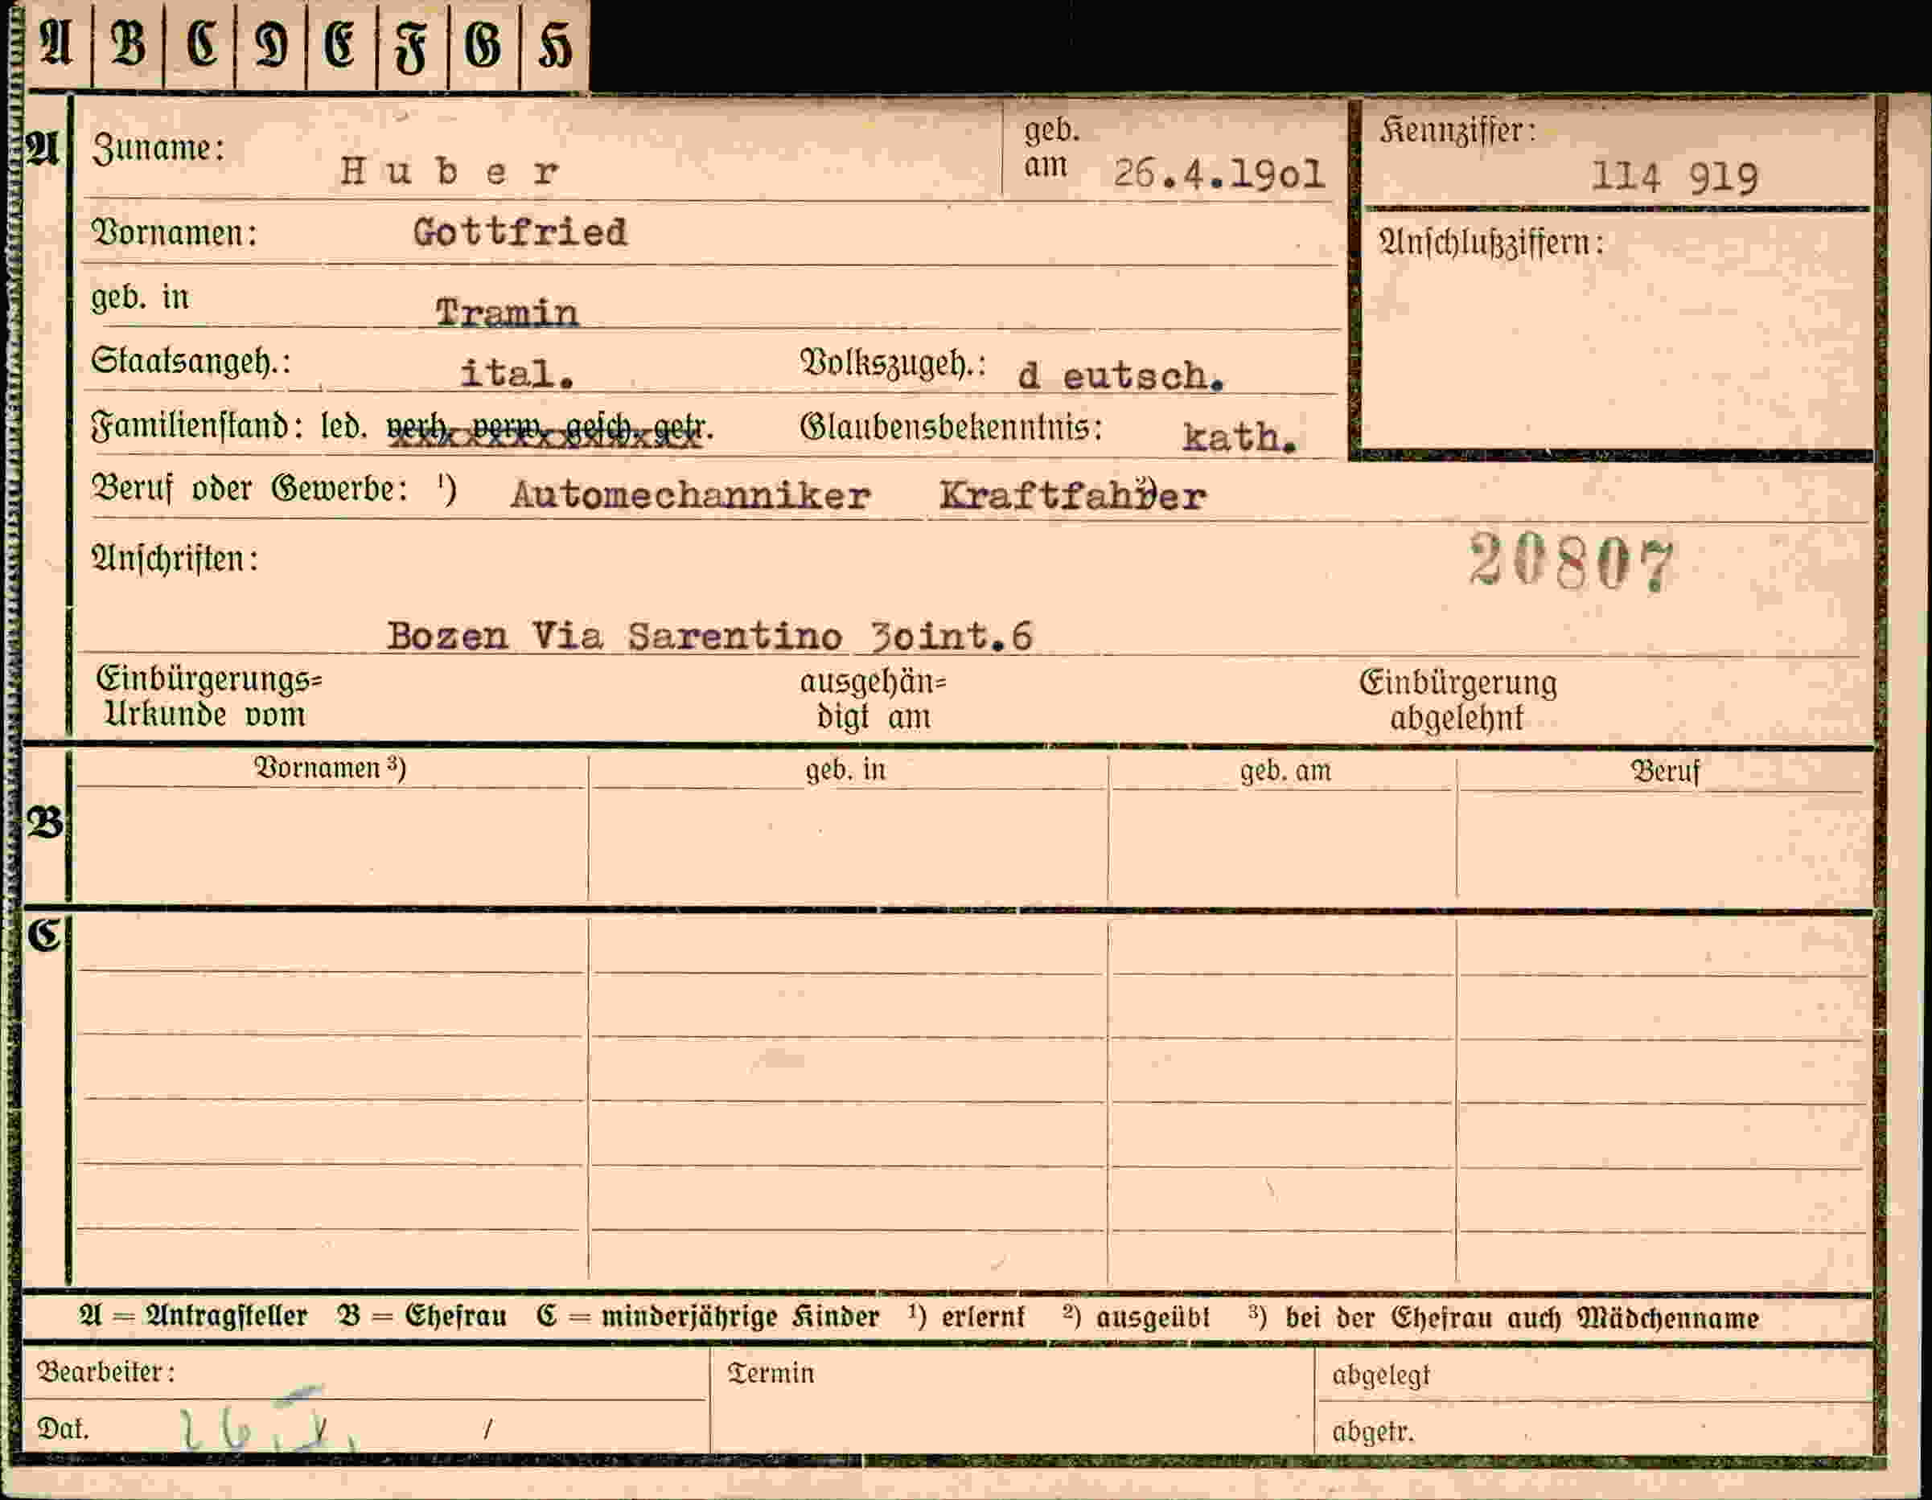Click the 'Kennziffer:' label

tap(1457, 132)
